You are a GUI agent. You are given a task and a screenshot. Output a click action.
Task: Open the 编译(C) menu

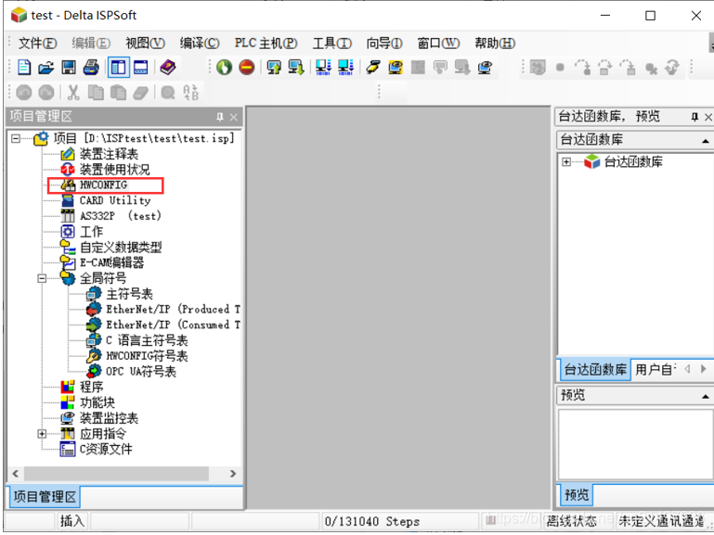tap(200, 44)
